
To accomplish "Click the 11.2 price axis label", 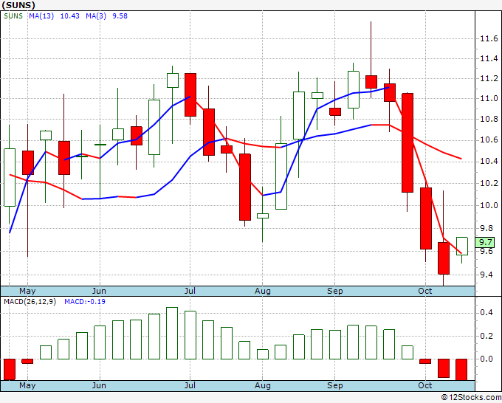I will [489, 79].
